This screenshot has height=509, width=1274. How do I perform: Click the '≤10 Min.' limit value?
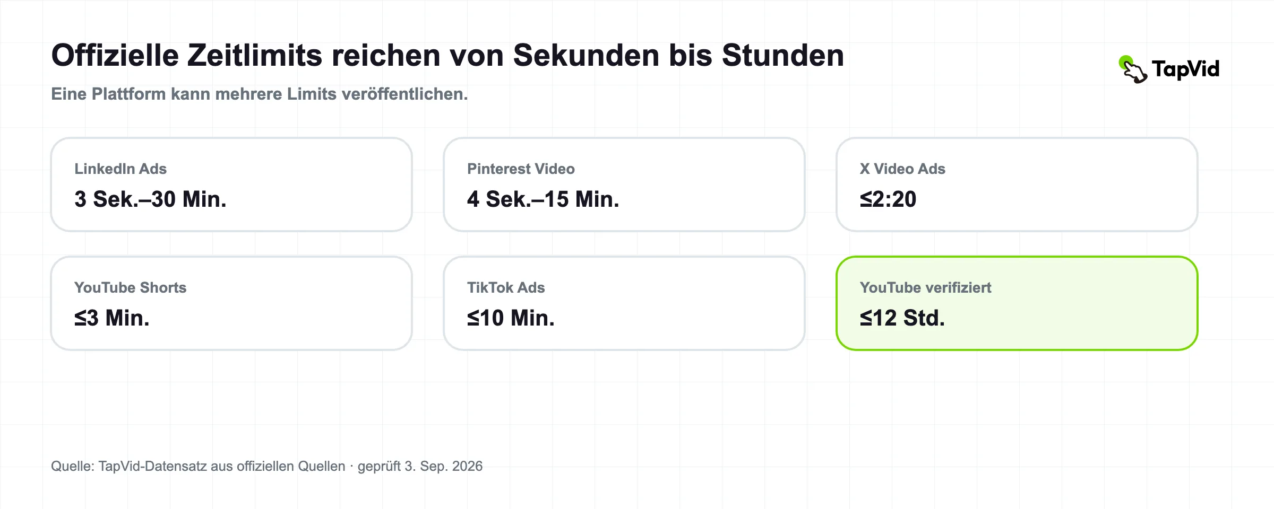coord(511,318)
